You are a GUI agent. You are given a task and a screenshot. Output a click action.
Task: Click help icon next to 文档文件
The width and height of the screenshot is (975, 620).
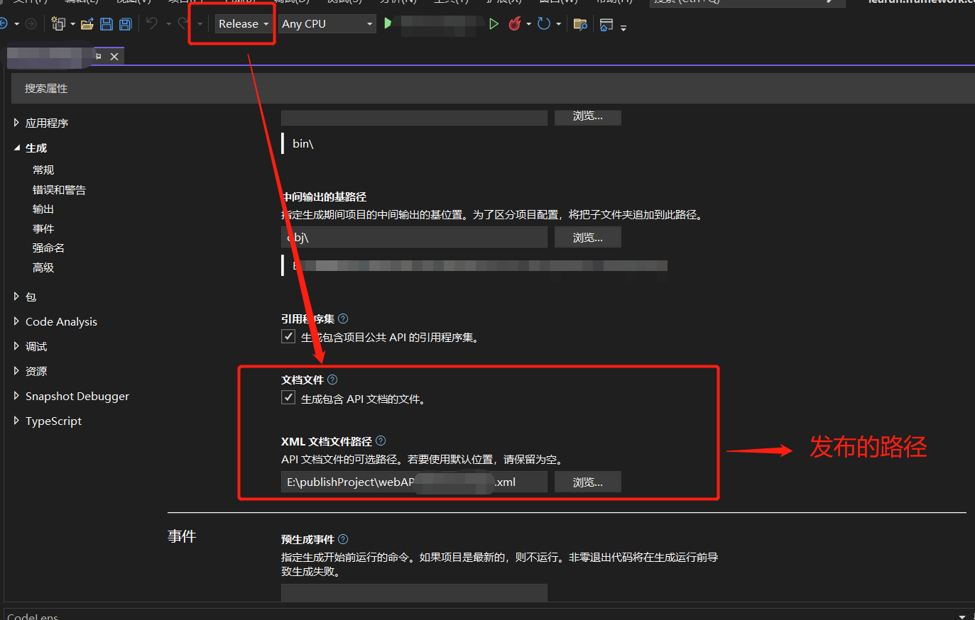(x=332, y=380)
